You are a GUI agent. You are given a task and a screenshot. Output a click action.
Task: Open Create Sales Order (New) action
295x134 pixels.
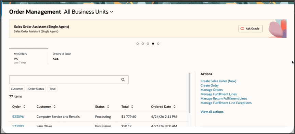(218, 81)
